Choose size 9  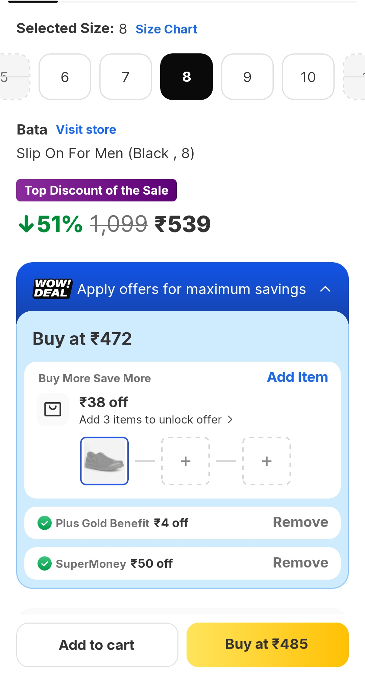247,77
